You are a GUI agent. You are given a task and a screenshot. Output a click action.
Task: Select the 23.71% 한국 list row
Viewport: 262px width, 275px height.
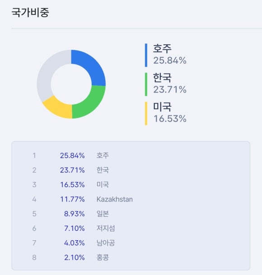pyautogui.click(x=131, y=170)
